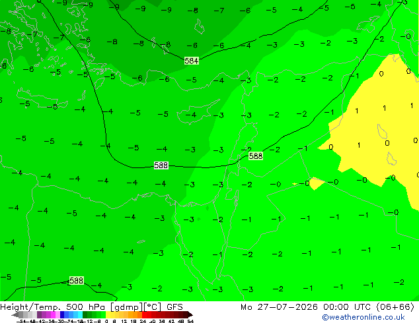Click the bright magenta swatch in the legend
Viewport: 419px width, 323px height.
[53, 314]
